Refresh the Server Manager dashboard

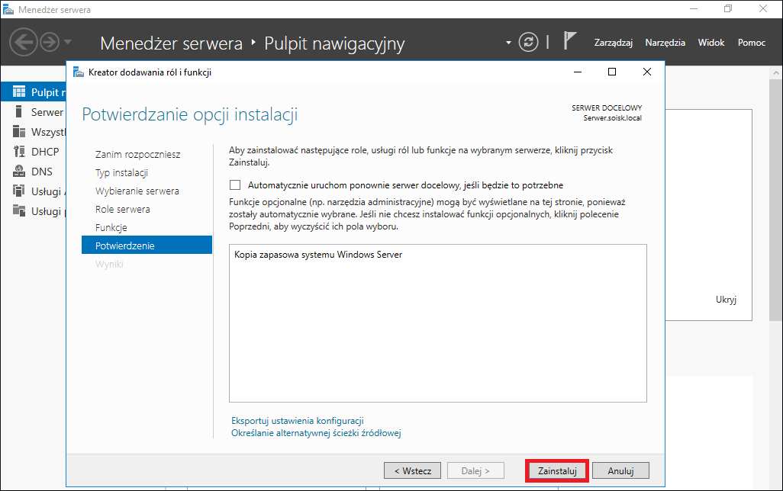[528, 42]
